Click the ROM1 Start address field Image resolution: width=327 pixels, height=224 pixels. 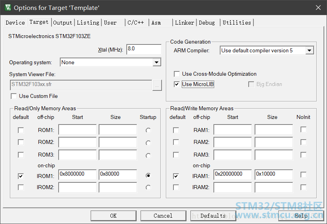pyautogui.click(x=77, y=130)
